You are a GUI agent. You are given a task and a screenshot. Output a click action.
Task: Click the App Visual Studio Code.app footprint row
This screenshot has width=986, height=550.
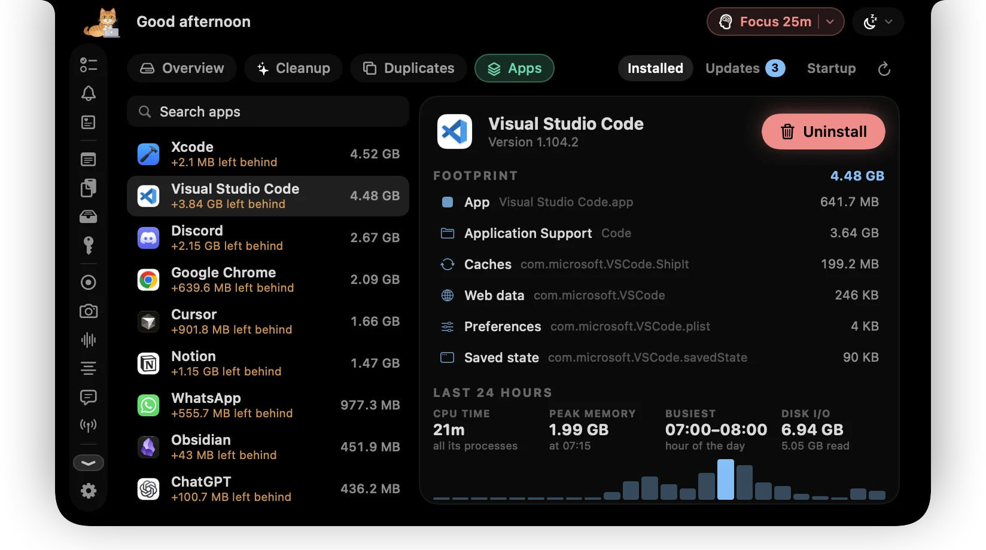pos(659,202)
